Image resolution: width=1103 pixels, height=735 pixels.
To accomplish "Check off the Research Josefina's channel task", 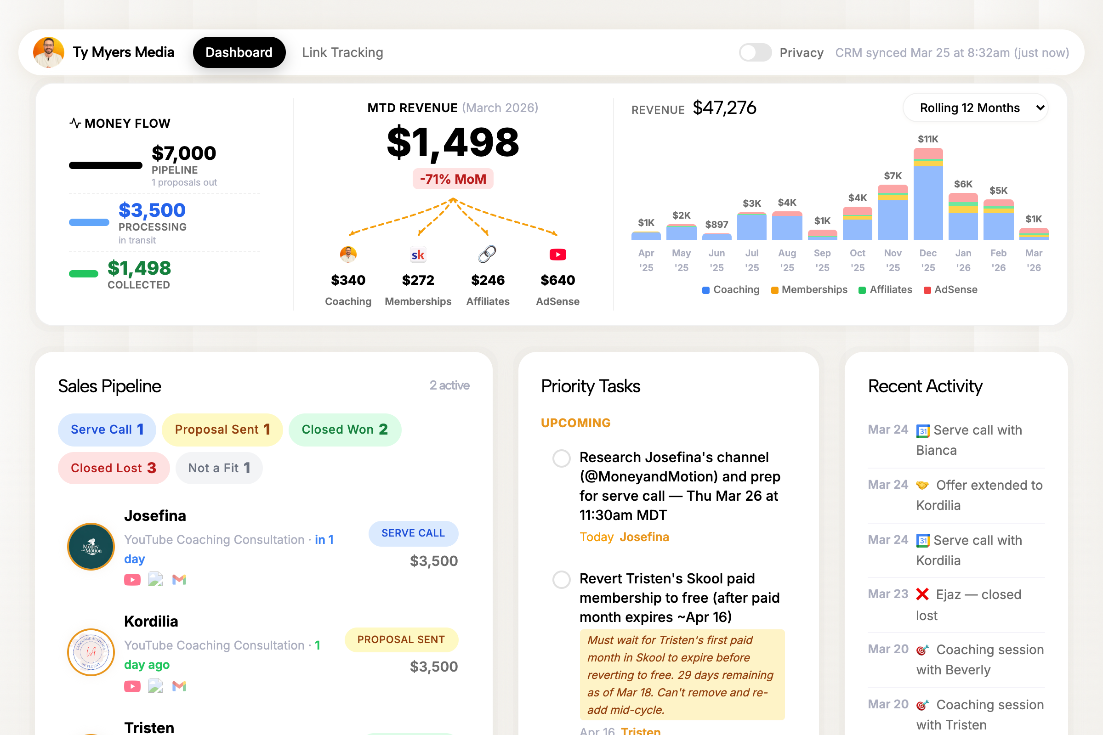I will (561, 458).
